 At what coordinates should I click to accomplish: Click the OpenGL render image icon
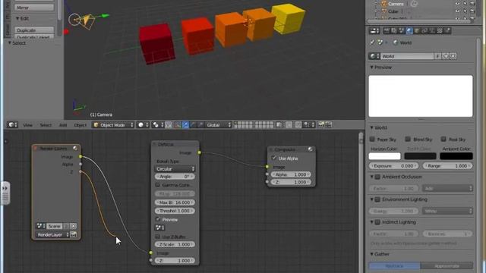pos(321,124)
